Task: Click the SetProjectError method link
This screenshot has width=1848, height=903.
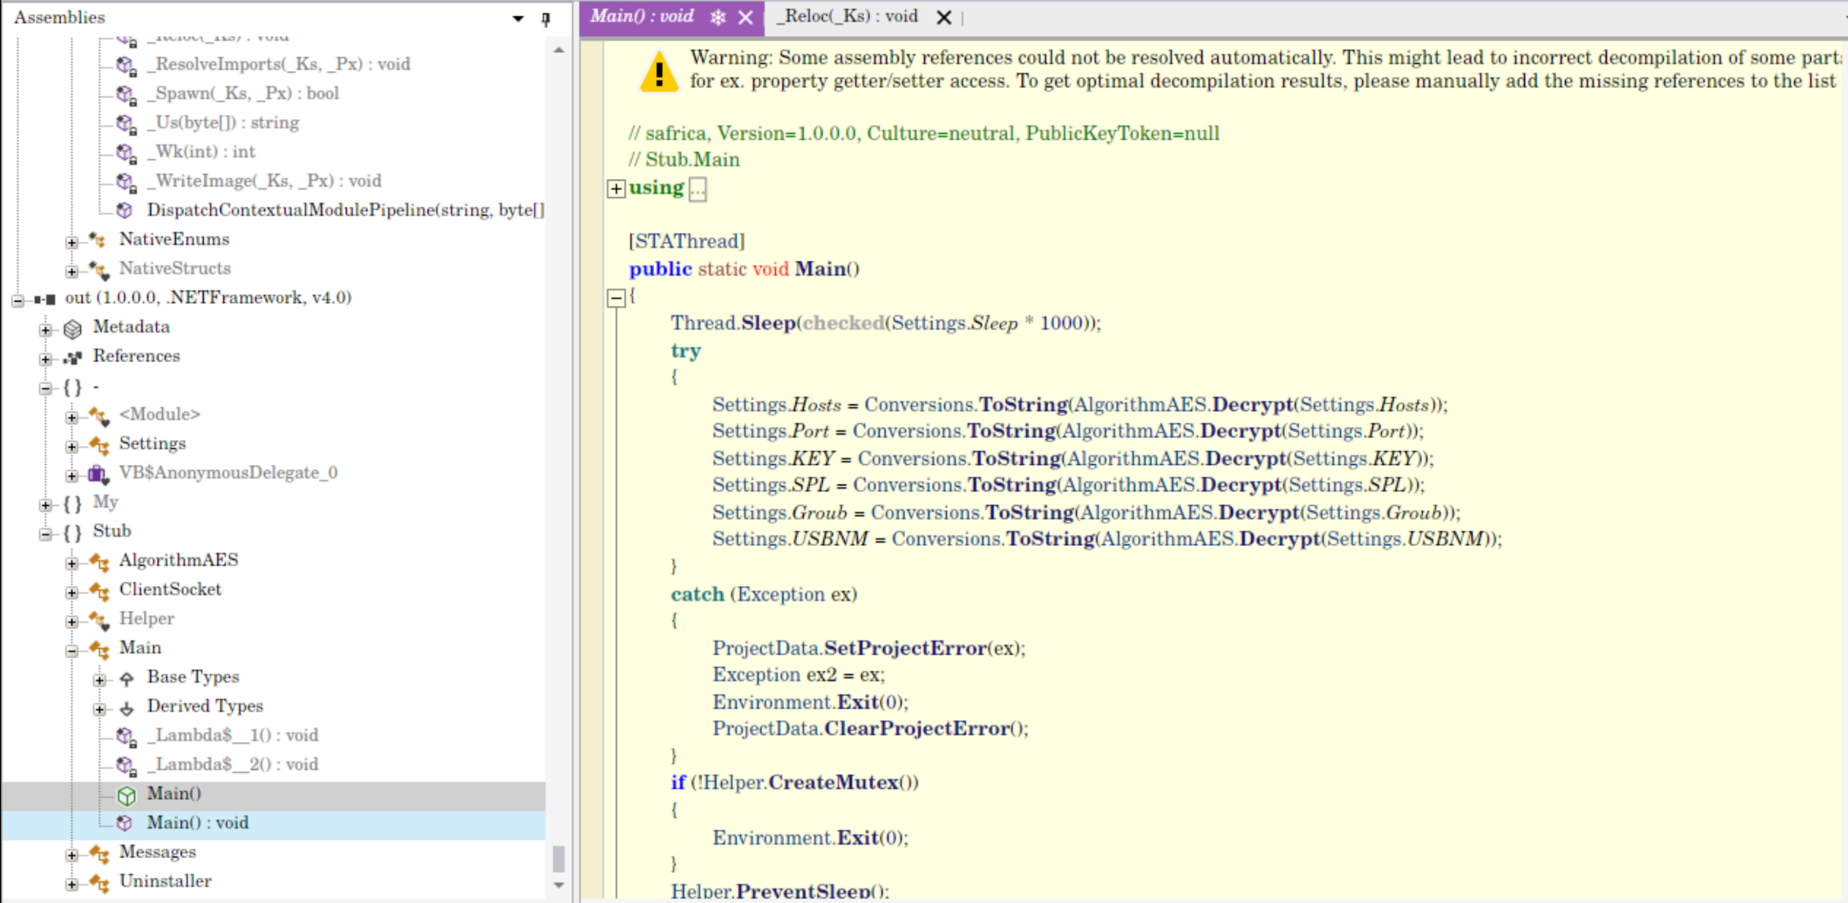Action: (x=905, y=648)
